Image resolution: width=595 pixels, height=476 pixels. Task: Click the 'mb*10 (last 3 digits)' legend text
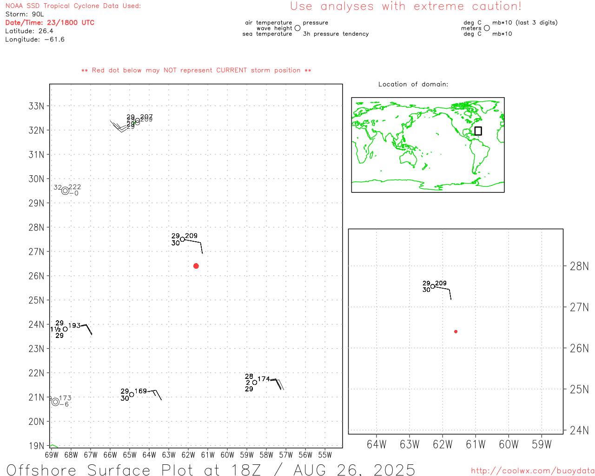(x=525, y=23)
